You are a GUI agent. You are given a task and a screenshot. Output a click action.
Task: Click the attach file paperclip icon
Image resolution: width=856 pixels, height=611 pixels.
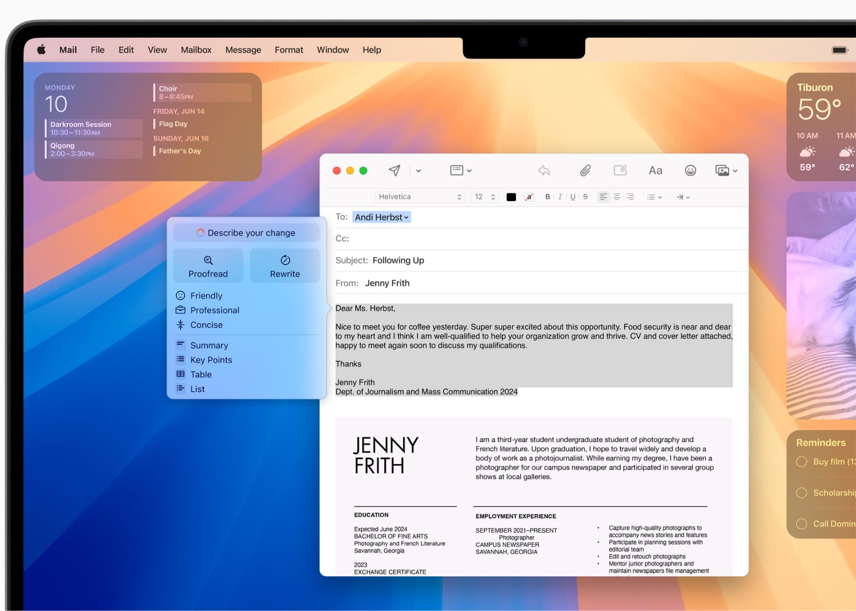pos(585,171)
